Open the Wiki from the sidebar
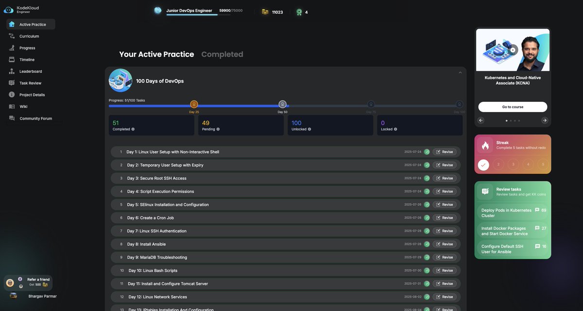583x311 pixels. tap(11, 106)
